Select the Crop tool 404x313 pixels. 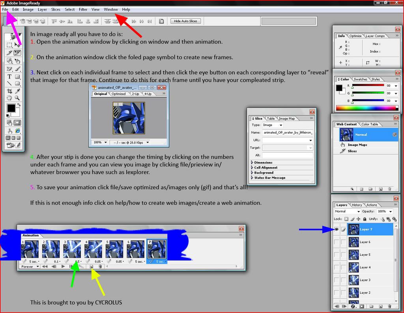pyautogui.click(x=9, y=91)
